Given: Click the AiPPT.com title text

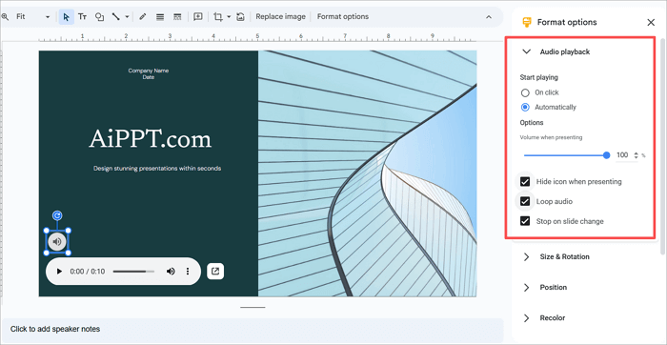Looking at the screenshot, I should pyautogui.click(x=151, y=139).
